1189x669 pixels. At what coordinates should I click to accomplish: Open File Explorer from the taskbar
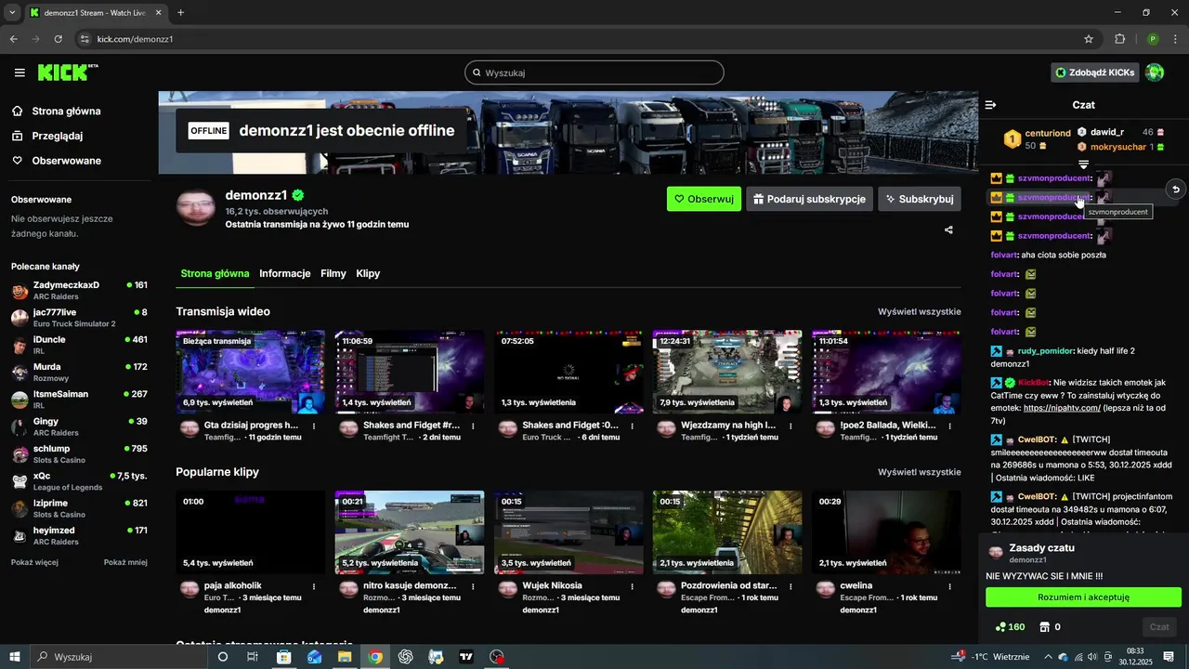[x=345, y=657]
